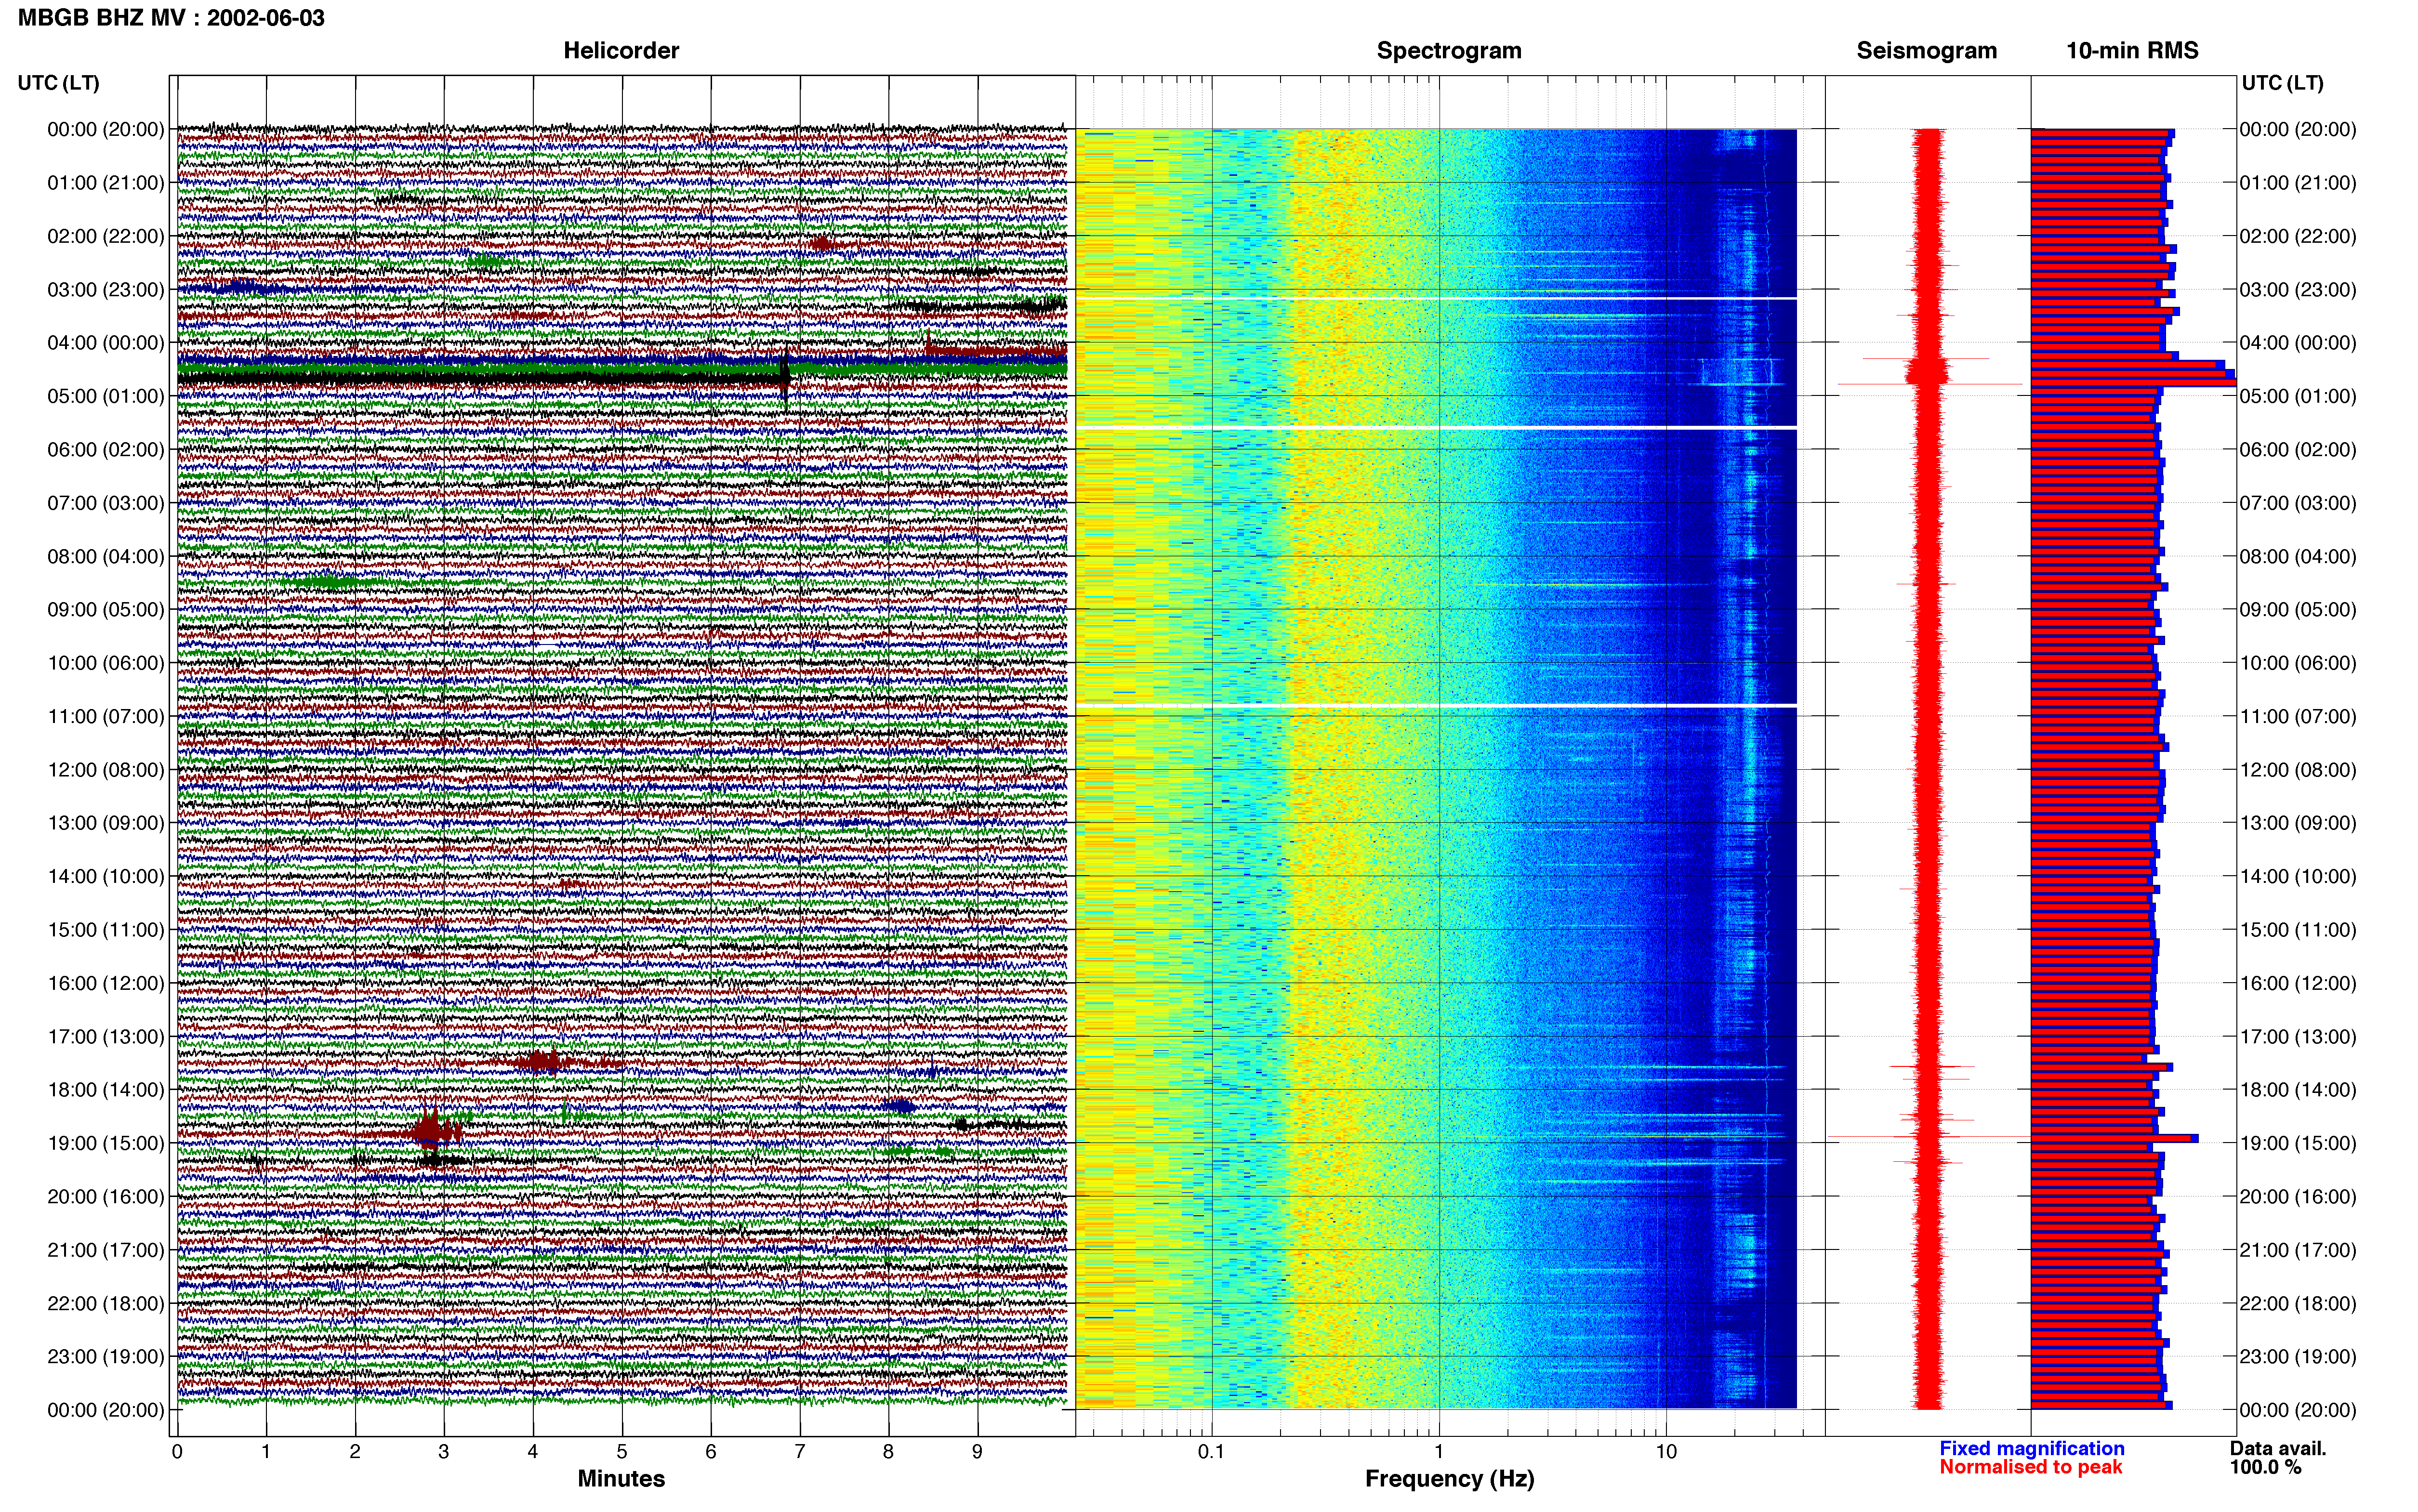Click left time label '04:00 (00:00)'
The image size is (2418, 1512).
[x=106, y=343]
